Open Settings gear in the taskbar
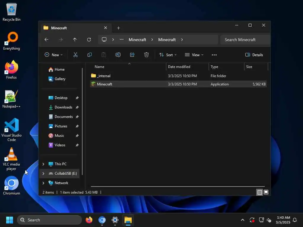The image size is (303, 227). point(115,220)
